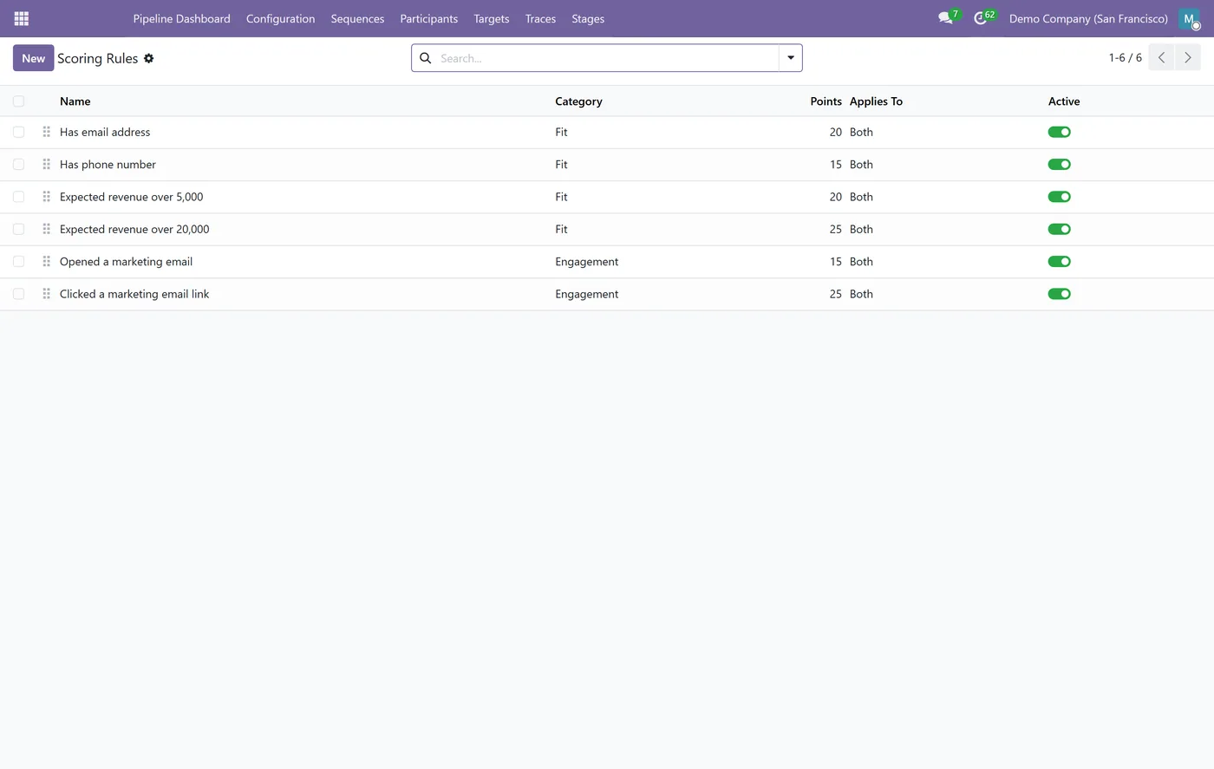Open the Clicked a marketing email link rule
The width and height of the screenshot is (1214, 769).
[134, 294]
